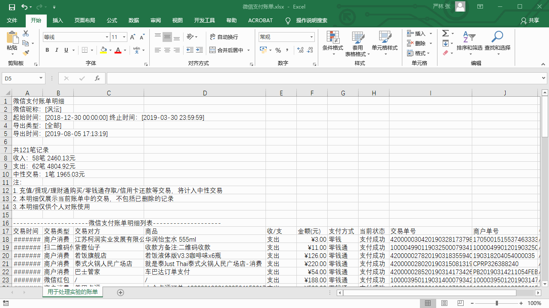Toggle bold formatting
Screen dimensions: 549x308
[x=47, y=50]
